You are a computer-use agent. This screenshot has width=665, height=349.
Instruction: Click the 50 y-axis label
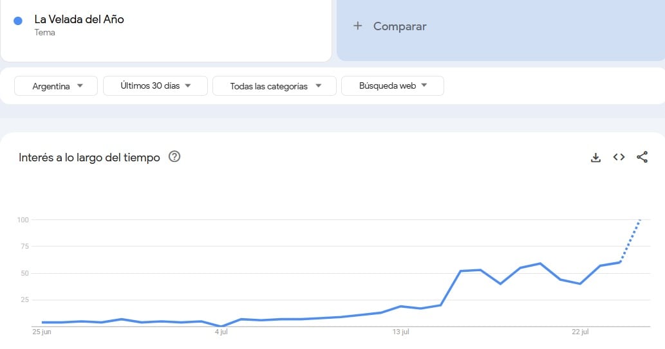24,273
